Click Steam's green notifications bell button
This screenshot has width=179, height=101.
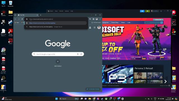[x=147, y=11]
